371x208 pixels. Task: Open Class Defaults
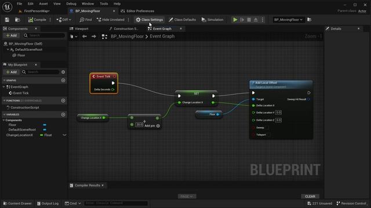(182, 20)
